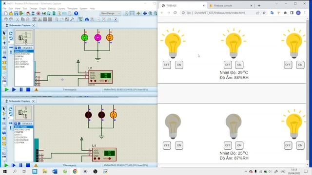Viewport: 312px width, 175px height.
Task: Open the Design menu in Proteus
Action: 33,9
